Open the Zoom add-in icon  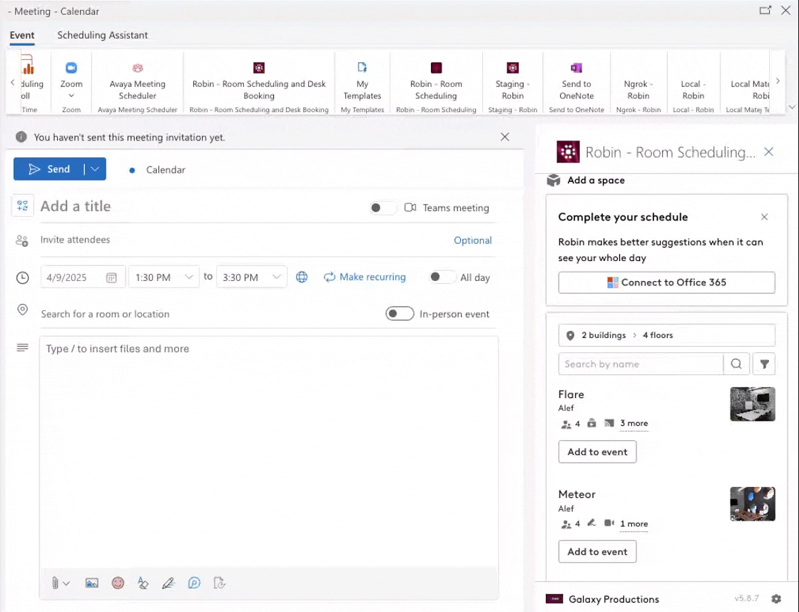[x=71, y=68]
